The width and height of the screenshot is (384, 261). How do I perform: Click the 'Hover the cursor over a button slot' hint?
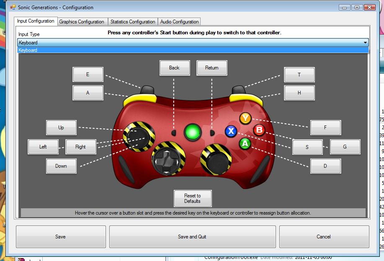tap(193, 213)
